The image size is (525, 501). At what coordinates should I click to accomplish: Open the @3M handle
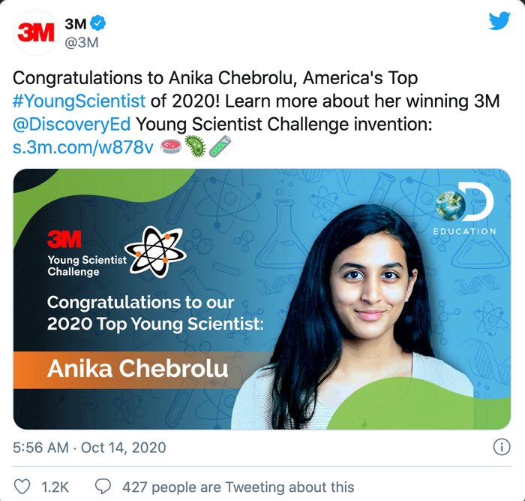(82, 42)
